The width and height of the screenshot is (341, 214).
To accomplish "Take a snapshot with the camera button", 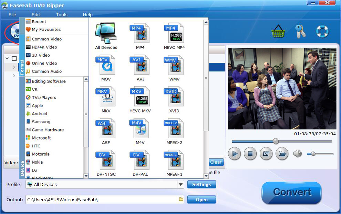I will click(266, 154).
